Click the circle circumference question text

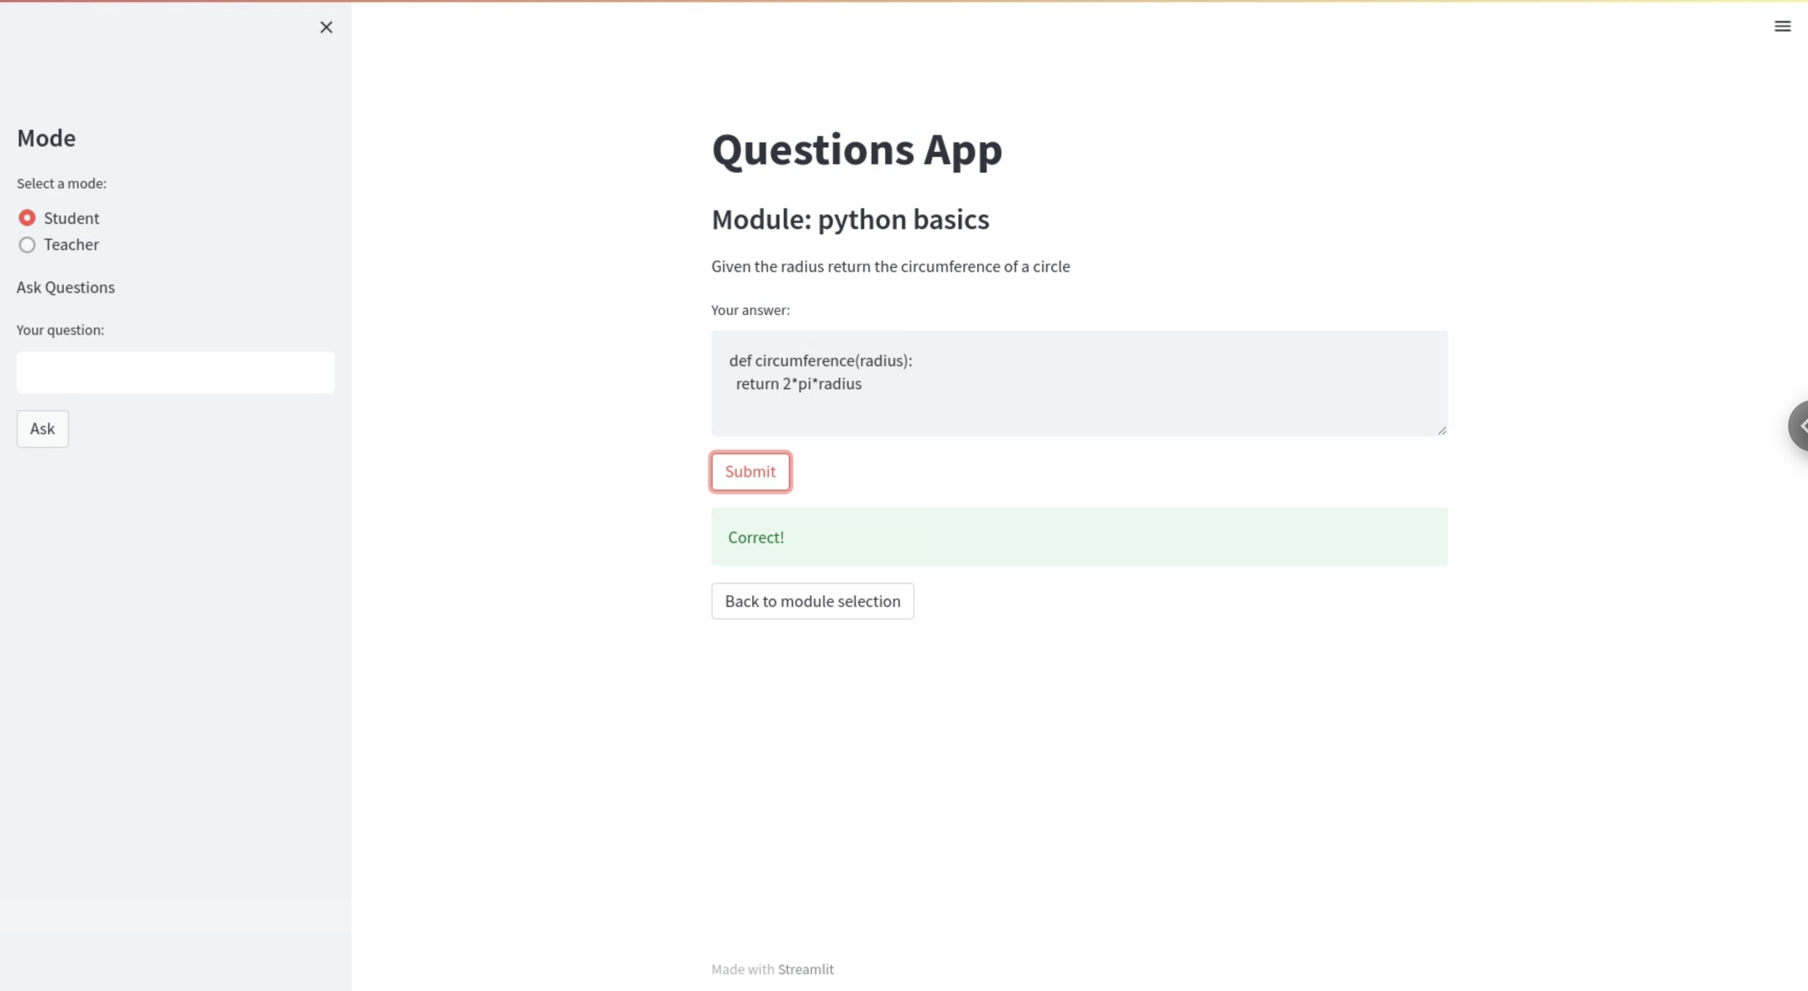pyautogui.click(x=890, y=267)
